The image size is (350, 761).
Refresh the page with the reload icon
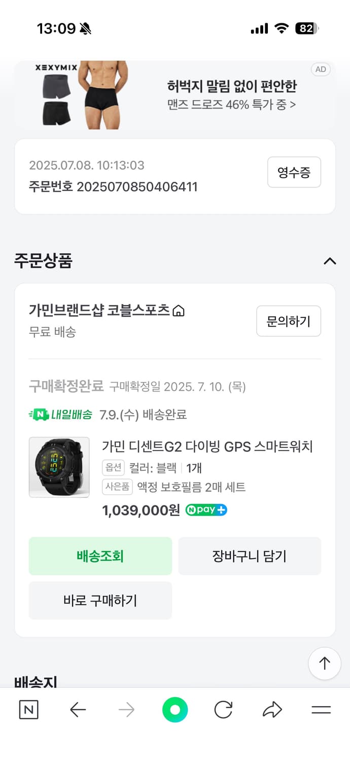coord(223,710)
